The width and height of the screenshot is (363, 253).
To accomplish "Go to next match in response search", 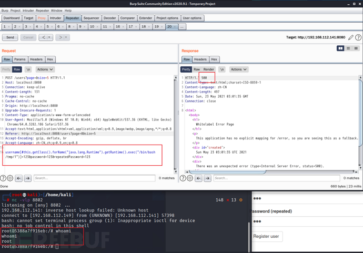I will pos(207,178).
